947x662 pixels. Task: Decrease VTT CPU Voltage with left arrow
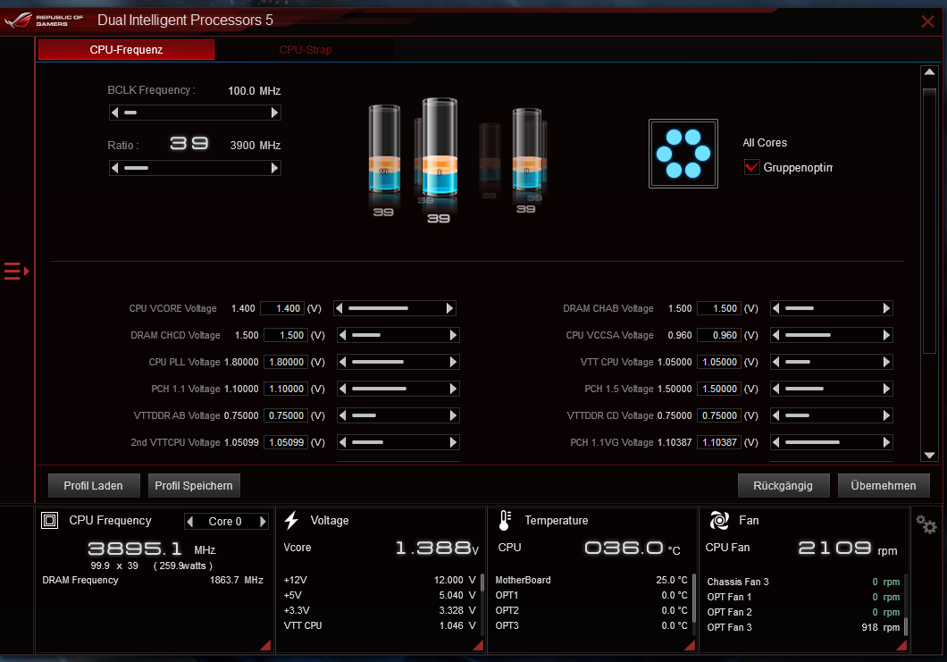point(776,362)
